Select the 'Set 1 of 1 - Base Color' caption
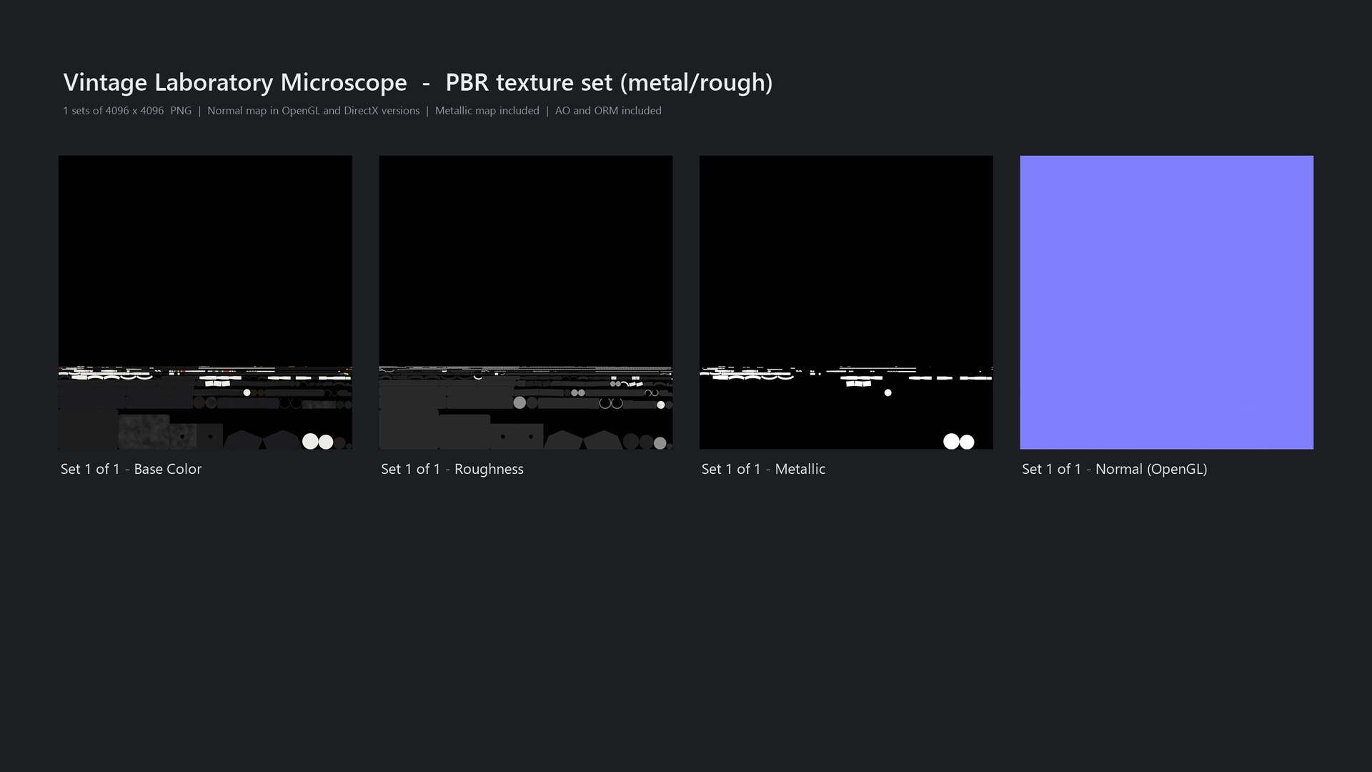Screen dimensions: 1372x772 point(131,469)
